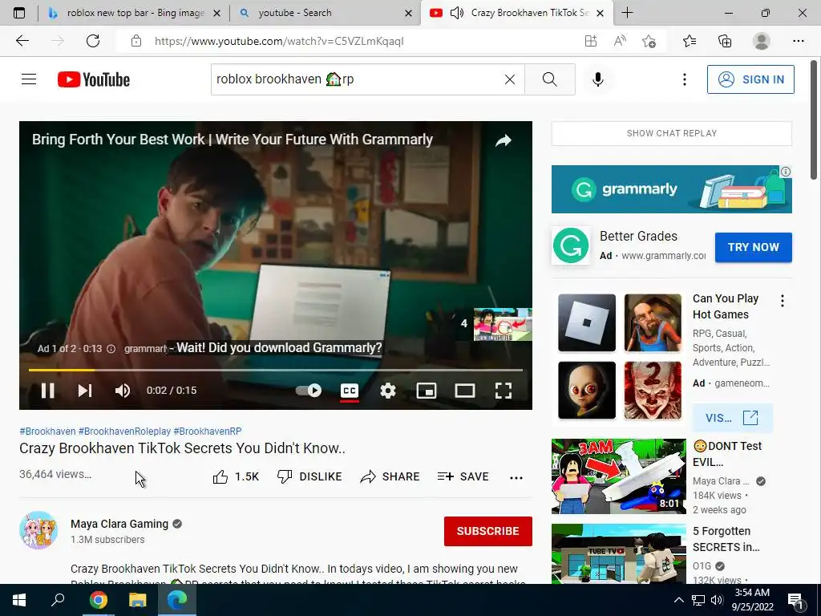Open the DONT Test EVIL video thumbnail
Image resolution: width=821 pixels, height=616 pixels.
point(618,476)
